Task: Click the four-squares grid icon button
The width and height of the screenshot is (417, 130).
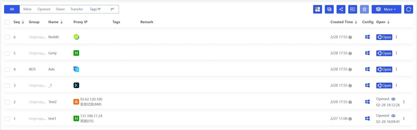Action: [317, 9]
